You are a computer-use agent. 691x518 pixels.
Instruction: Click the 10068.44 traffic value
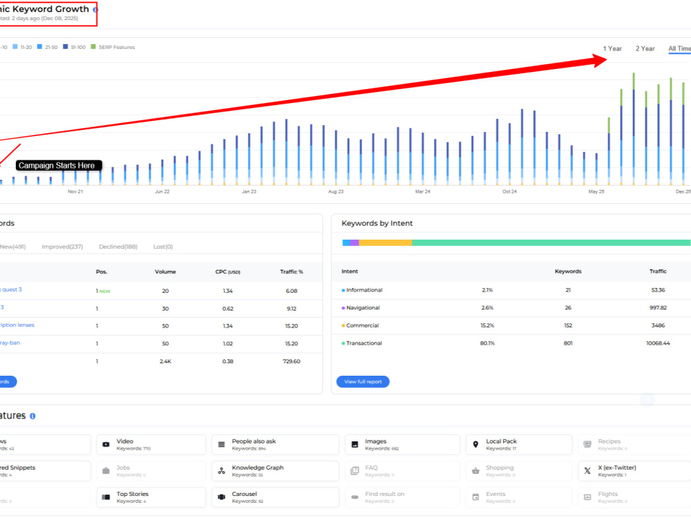(658, 343)
